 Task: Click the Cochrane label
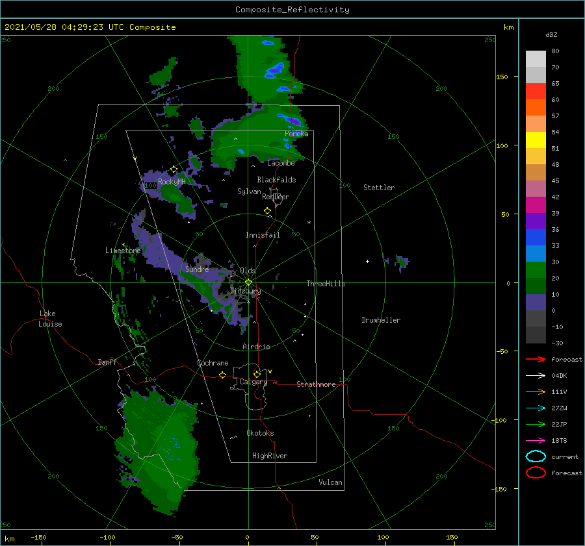click(213, 363)
